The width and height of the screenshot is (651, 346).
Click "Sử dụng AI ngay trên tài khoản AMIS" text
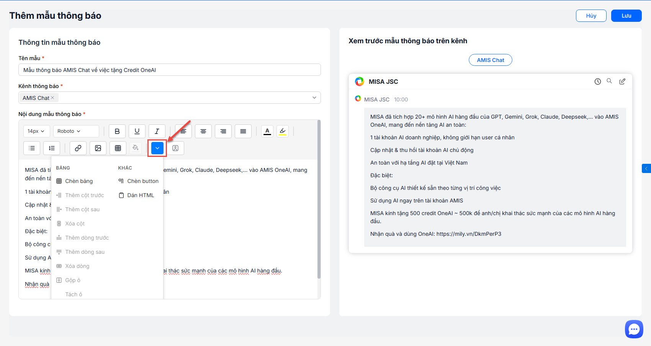coord(417,201)
